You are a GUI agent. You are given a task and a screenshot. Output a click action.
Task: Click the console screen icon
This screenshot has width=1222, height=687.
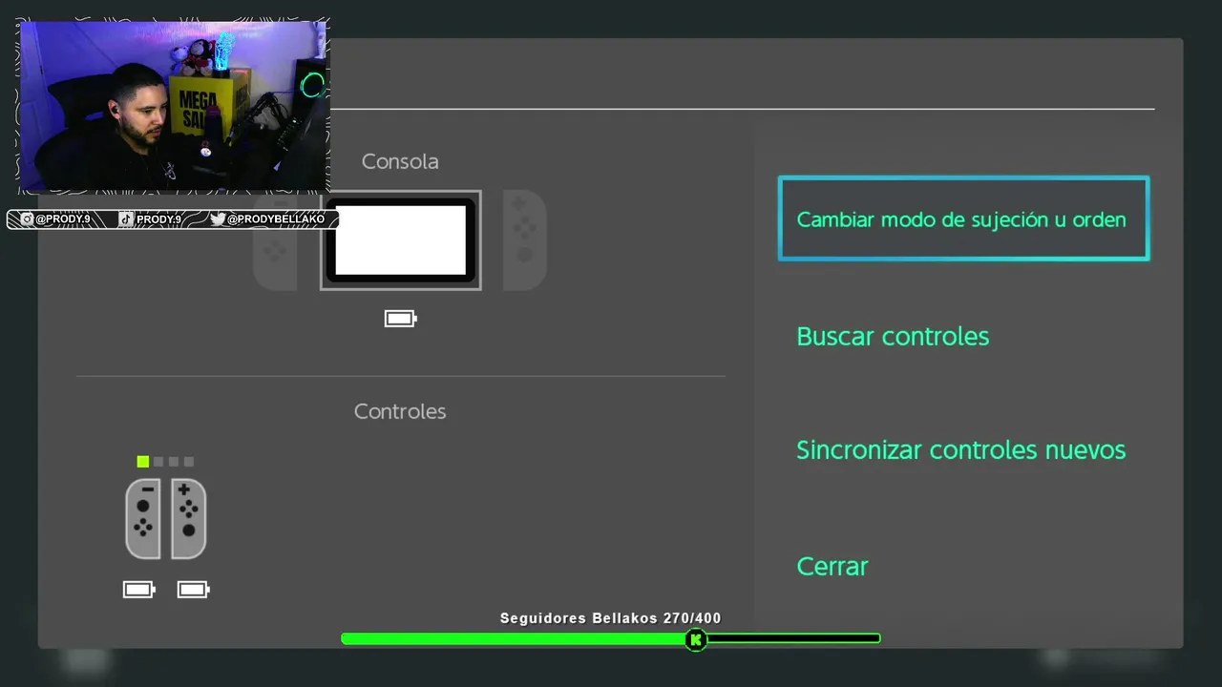click(401, 240)
